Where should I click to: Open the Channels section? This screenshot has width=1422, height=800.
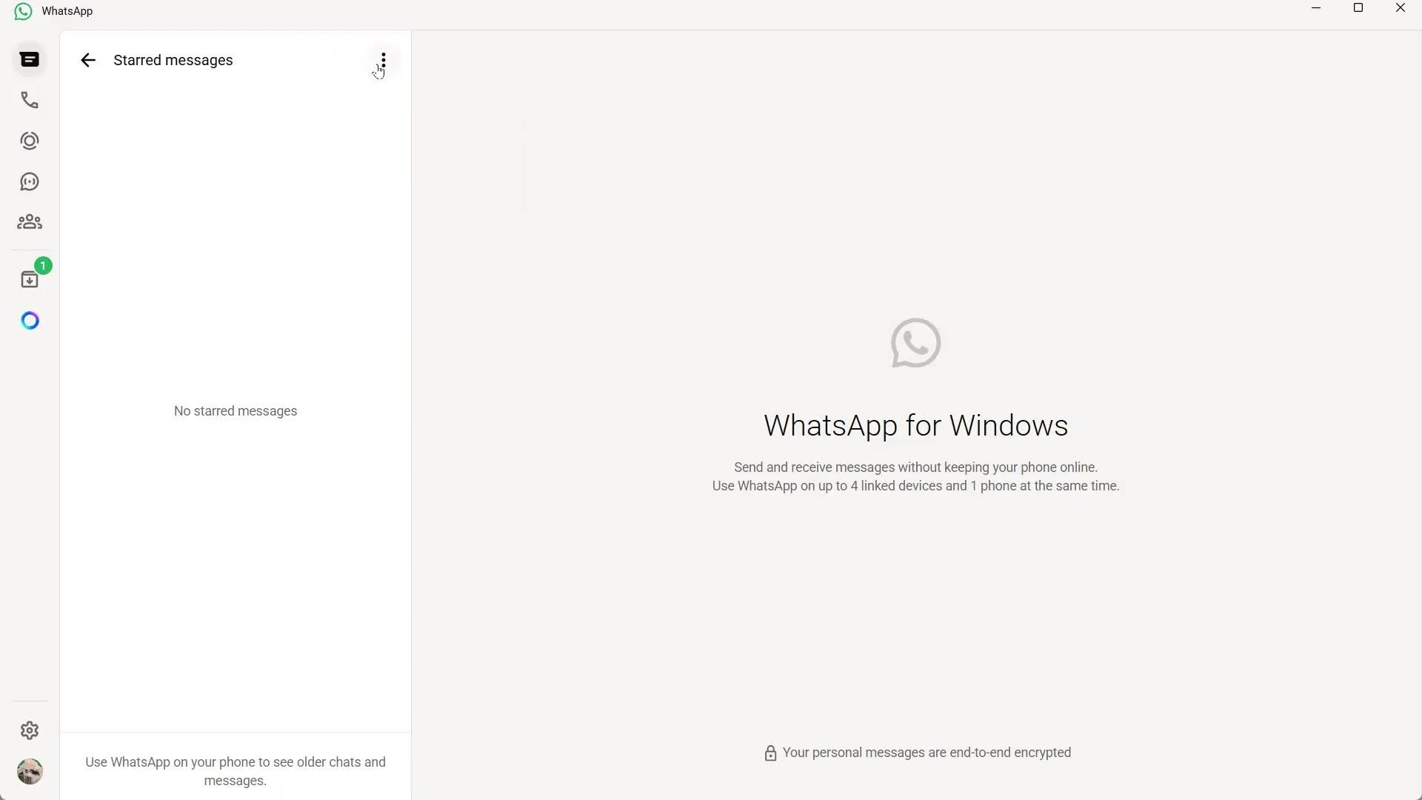(29, 181)
